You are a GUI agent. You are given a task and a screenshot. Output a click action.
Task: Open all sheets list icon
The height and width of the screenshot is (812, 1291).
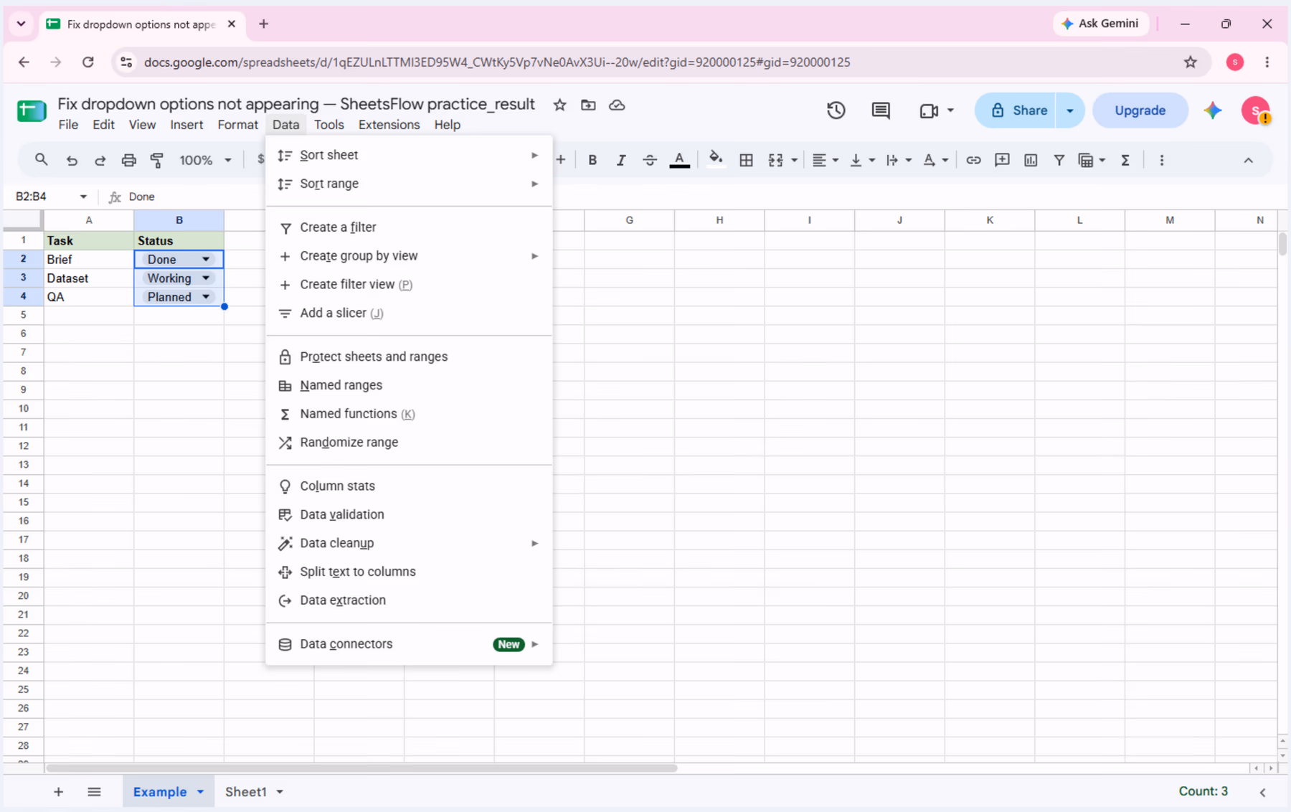point(94,792)
